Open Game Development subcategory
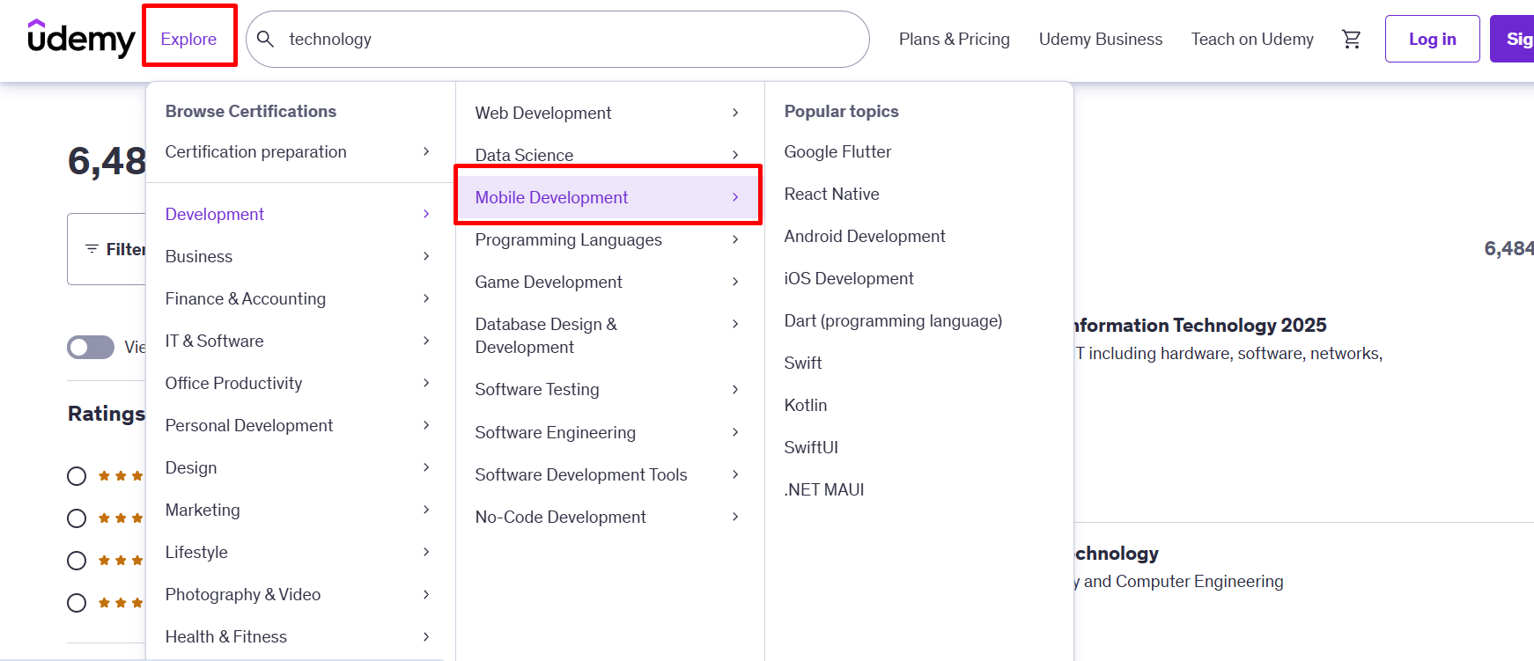The height and width of the screenshot is (661, 1534). 549,282
